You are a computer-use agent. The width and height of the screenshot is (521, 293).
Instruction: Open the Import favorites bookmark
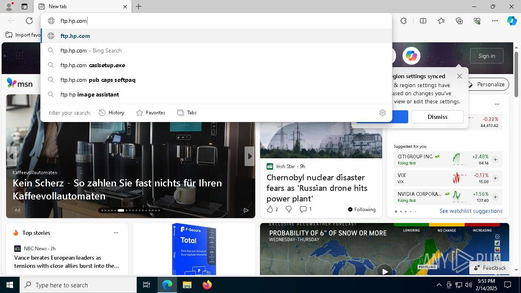[23, 35]
